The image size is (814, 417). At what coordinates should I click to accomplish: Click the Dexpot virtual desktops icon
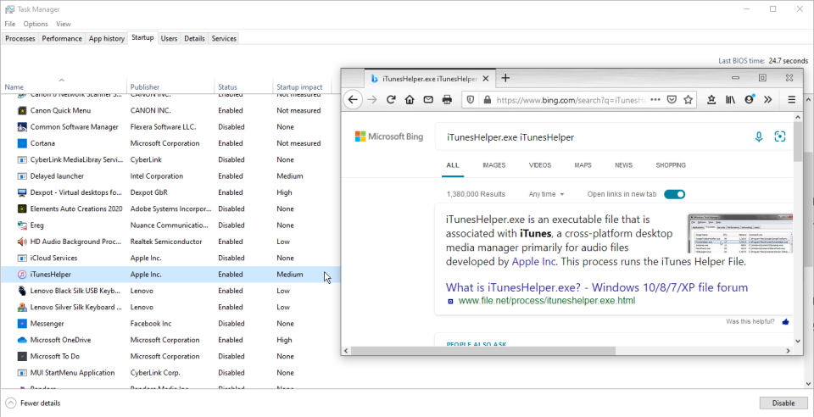[22, 192]
